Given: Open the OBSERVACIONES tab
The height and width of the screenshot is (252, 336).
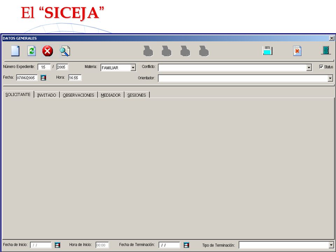Looking at the screenshot, I should [78, 95].
